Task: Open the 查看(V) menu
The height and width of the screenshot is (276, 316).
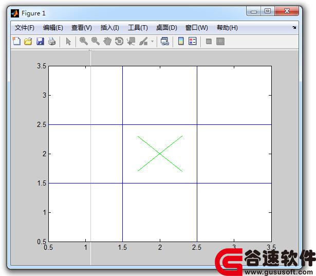Action: coord(82,28)
